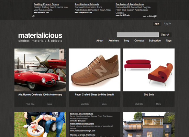Open the picnic cooler photo thumbnail
Screen dimensions: 189x137
[x=40, y=125]
